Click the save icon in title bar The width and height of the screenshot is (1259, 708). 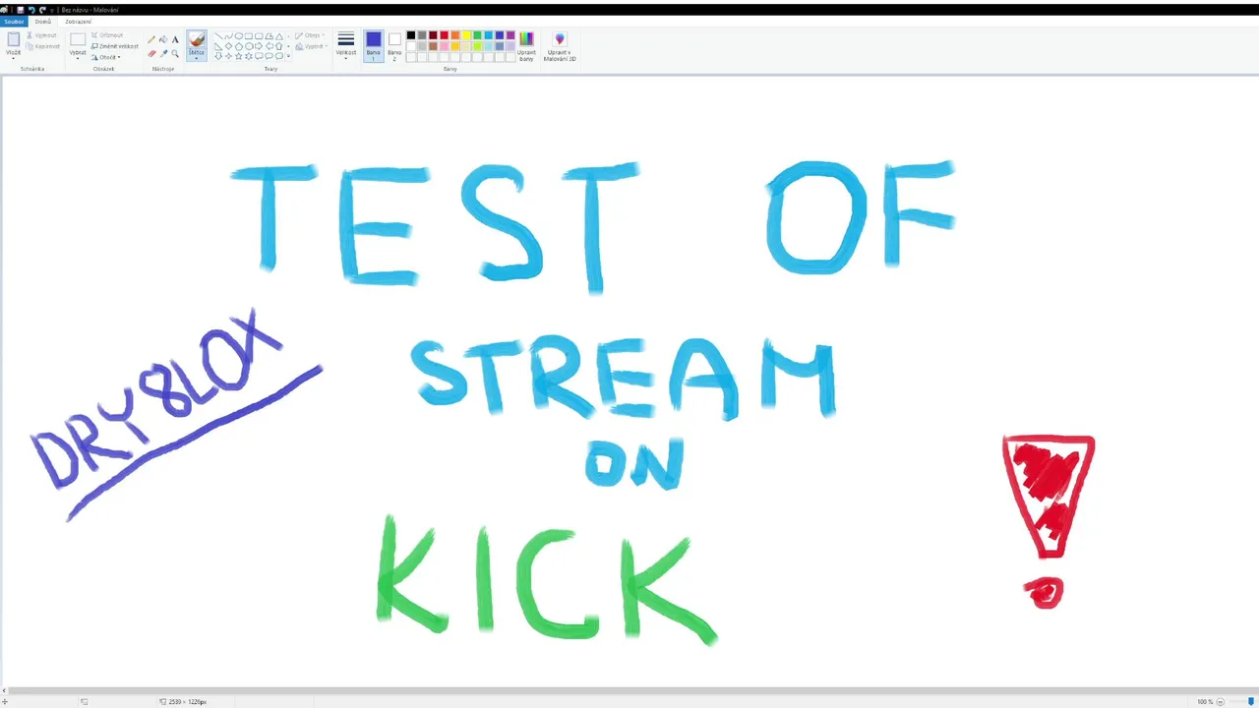click(x=21, y=10)
